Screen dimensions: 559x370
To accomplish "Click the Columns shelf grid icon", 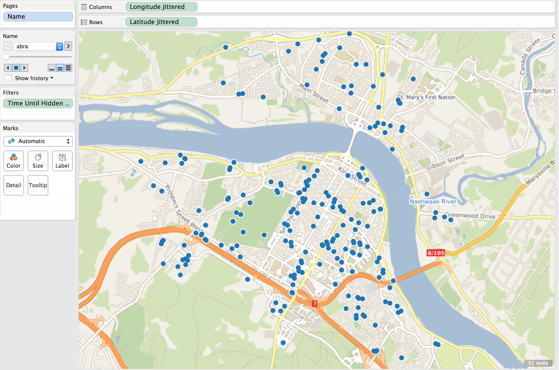I will point(84,7).
